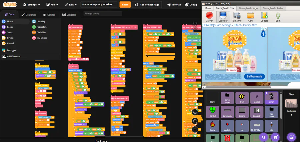Switch to Gravação de Tela tab
This screenshot has width=300, height=142.
(225, 8)
